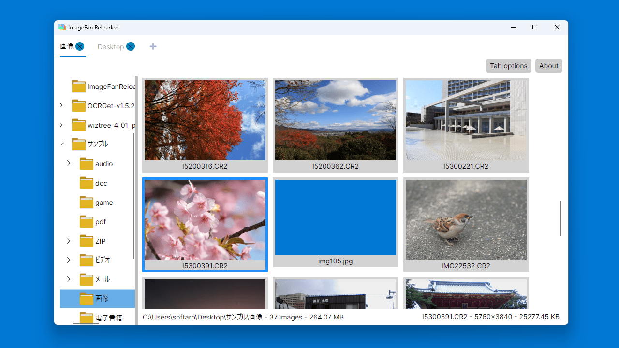Select the pdf tree label
Screen dimensions: 619x348
(101, 222)
